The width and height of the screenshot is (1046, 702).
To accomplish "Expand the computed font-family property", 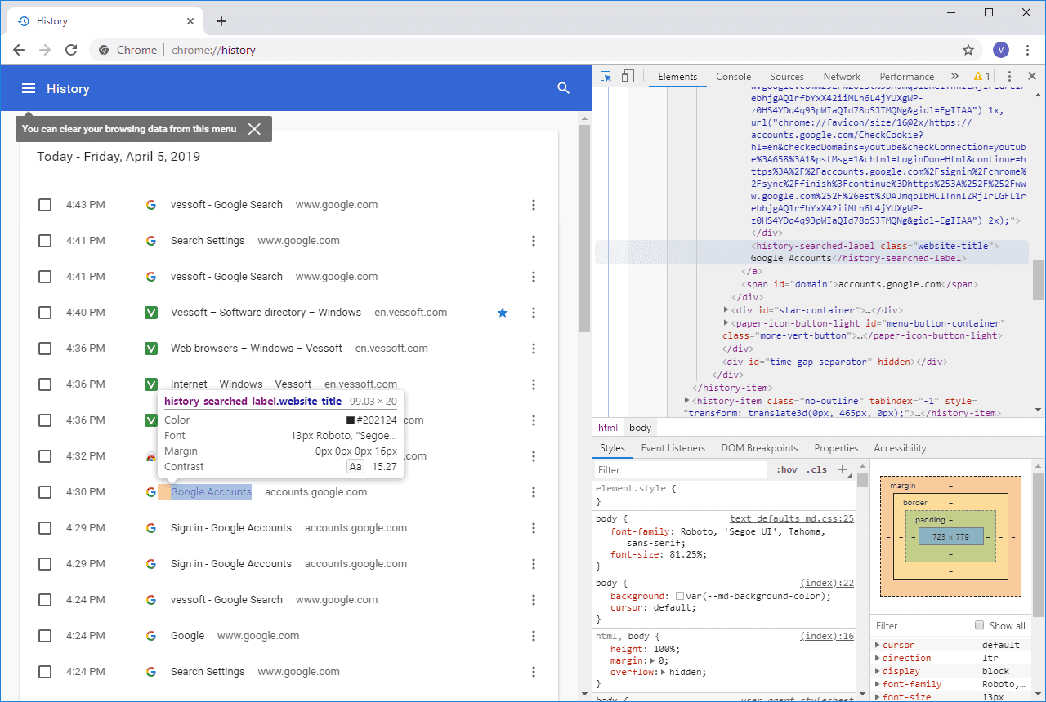I will coord(878,684).
